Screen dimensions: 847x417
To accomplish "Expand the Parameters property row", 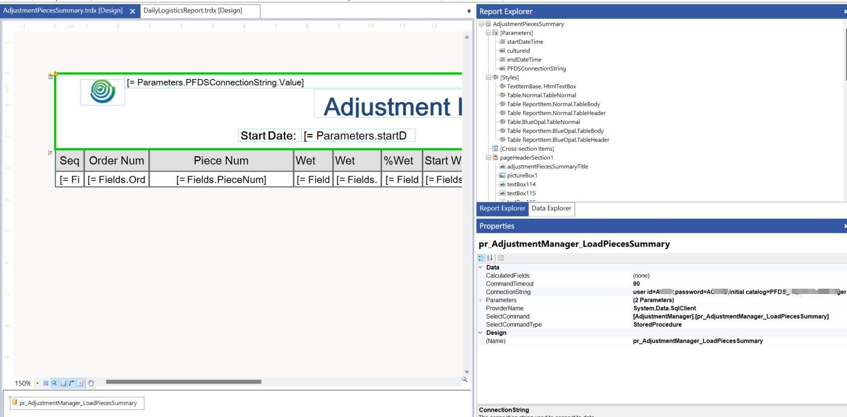I will coord(481,300).
